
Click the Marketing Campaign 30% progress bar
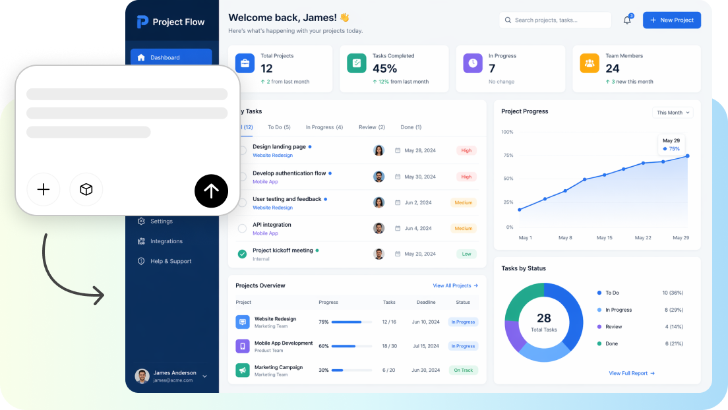pos(351,370)
